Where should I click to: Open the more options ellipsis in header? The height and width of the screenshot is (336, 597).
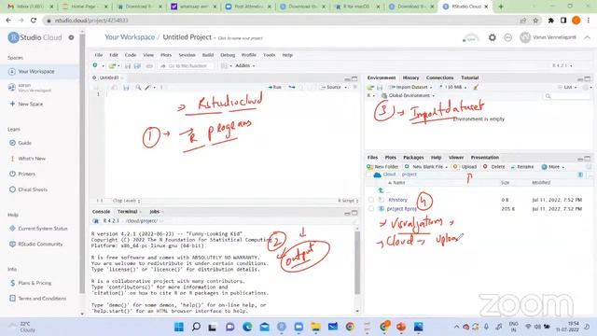coord(507,37)
